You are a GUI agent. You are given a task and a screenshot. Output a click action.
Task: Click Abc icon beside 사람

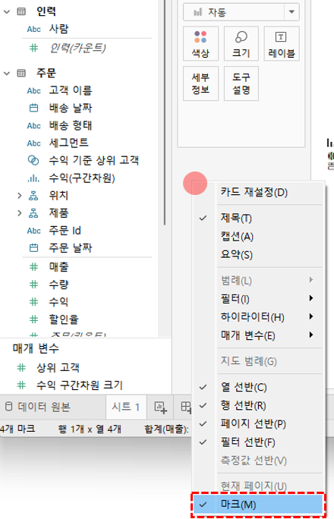tap(33, 29)
